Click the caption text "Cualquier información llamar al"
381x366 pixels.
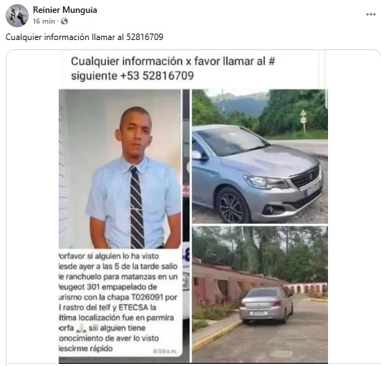click(x=65, y=37)
